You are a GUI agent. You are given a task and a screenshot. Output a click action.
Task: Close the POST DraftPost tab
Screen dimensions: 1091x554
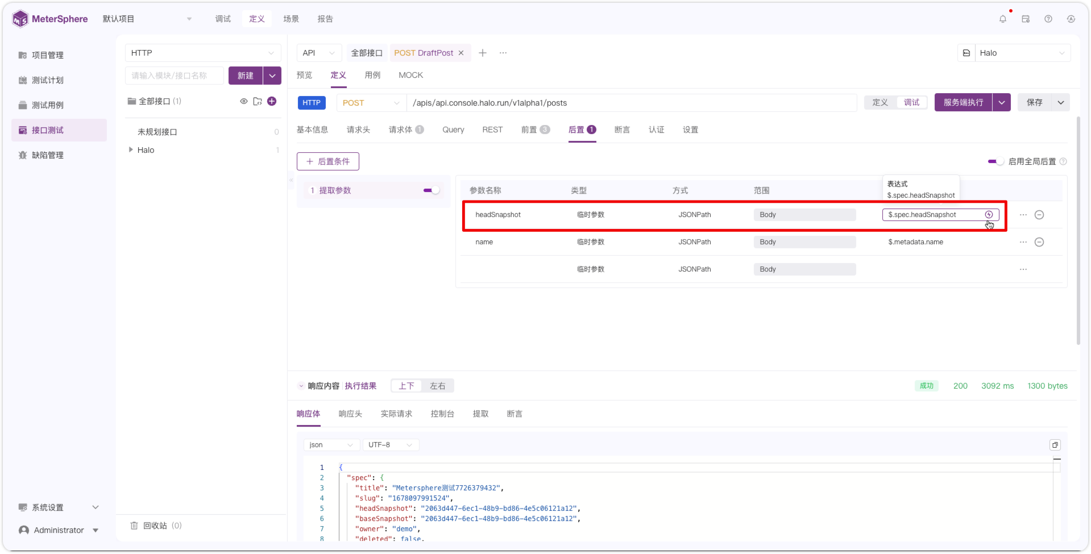click(461, 53)
